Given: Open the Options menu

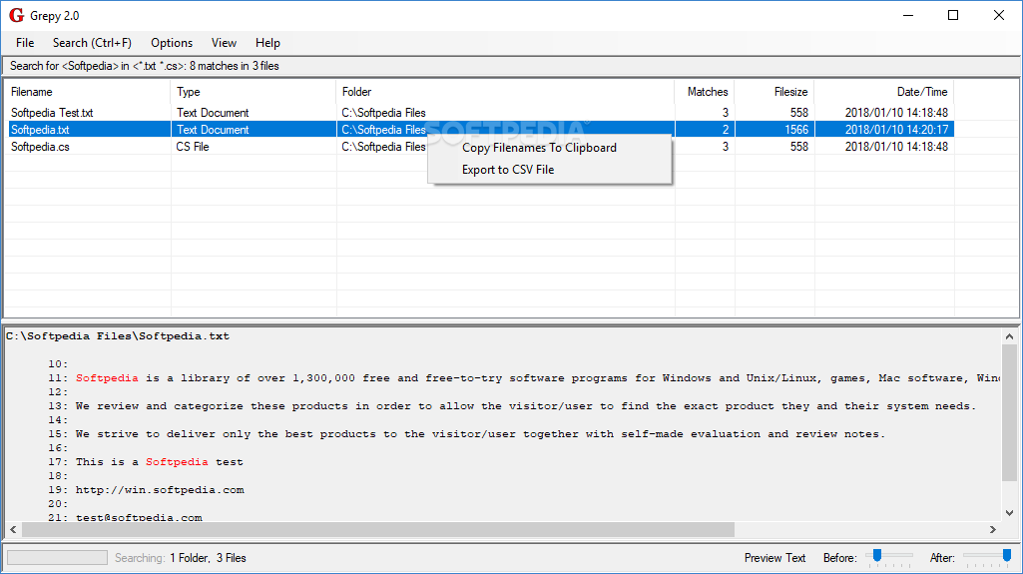Looking at the screenshot, I should coord(172,43).
